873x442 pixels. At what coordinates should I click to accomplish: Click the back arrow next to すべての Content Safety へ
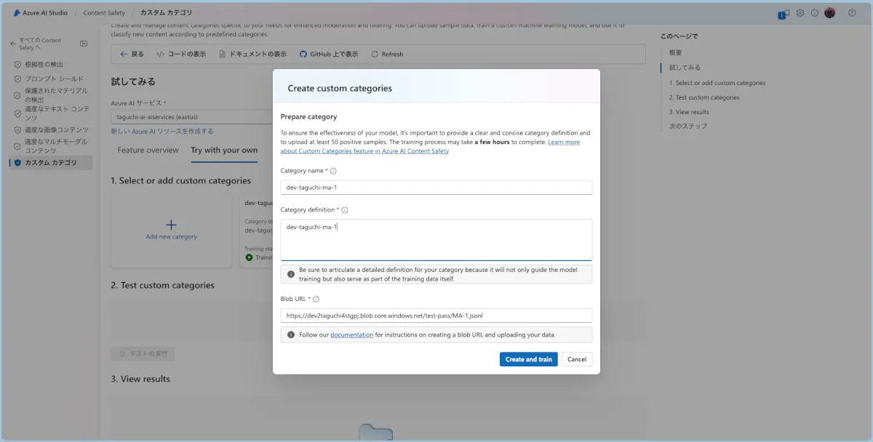(13, 44)
